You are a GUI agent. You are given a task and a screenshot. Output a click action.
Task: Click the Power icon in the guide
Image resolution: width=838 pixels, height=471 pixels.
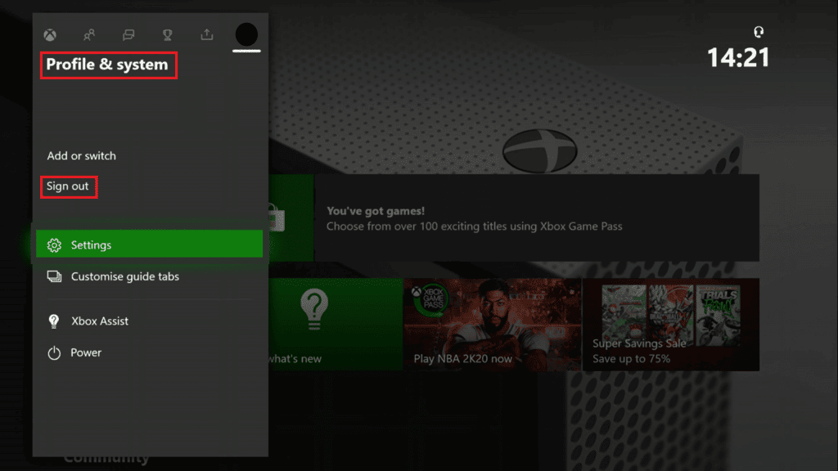coord(54,353)
